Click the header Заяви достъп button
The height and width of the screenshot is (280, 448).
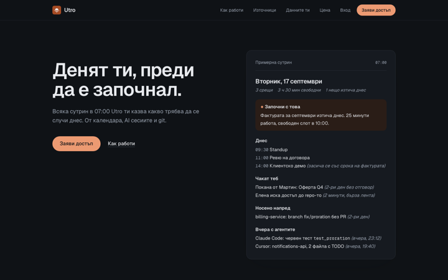point(376,10)
